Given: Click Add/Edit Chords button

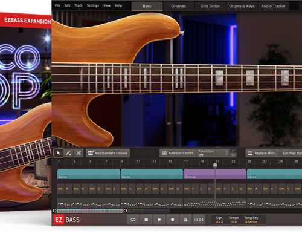Looking at the screenshot, I should 178,153.
